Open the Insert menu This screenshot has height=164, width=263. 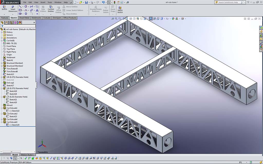coord(43,2)
